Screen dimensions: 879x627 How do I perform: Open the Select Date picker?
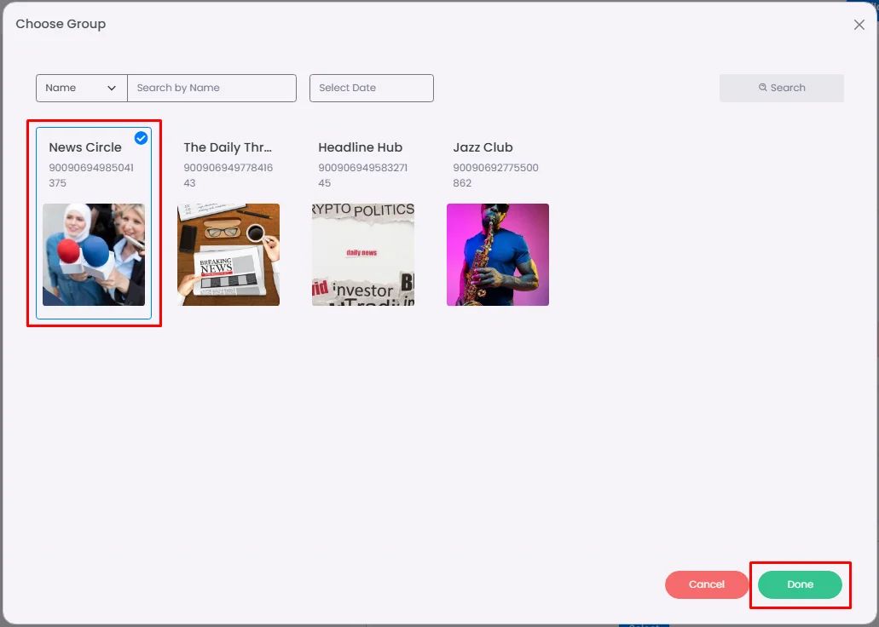pos(371,88)
